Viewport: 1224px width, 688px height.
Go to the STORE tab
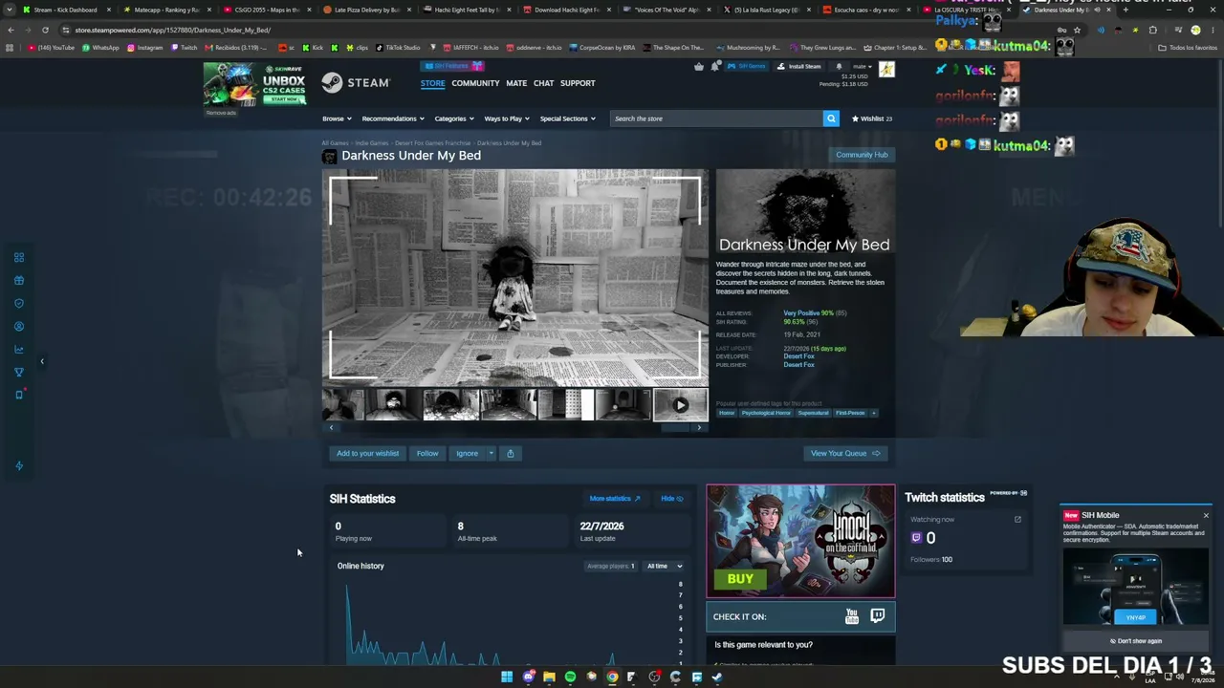pos(432,83)
